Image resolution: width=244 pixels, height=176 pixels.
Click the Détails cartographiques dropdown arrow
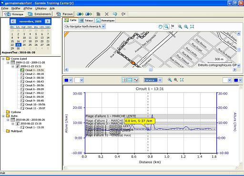click(x=239, y=65)
